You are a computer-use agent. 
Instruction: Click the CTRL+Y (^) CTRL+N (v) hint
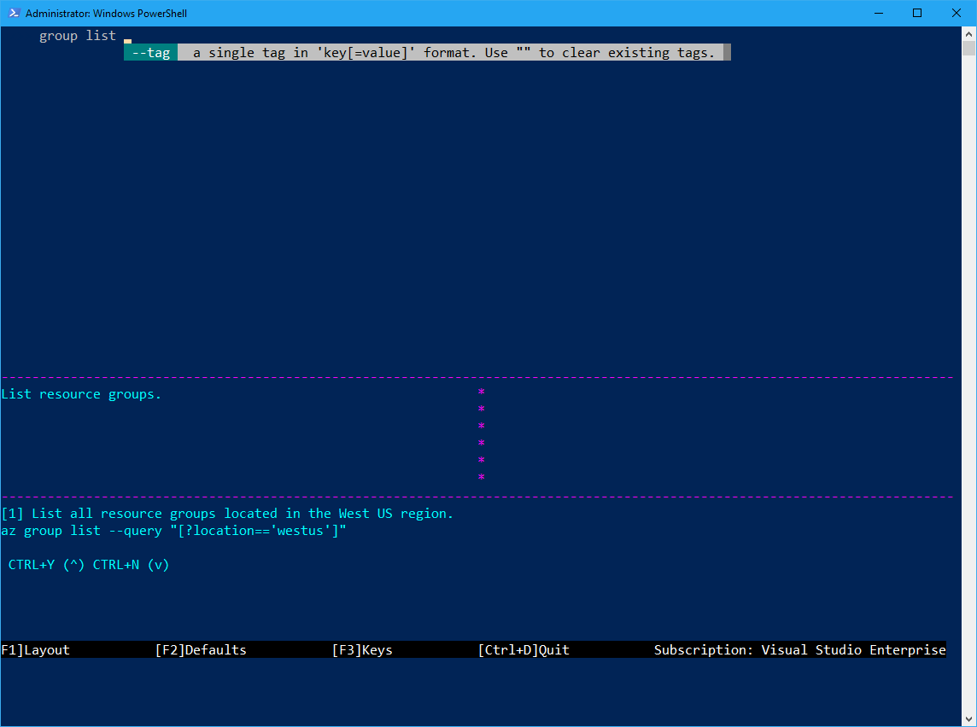coord(89,565)
